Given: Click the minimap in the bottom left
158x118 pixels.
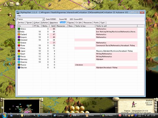Looking at the screenshot, I should 21,107.
